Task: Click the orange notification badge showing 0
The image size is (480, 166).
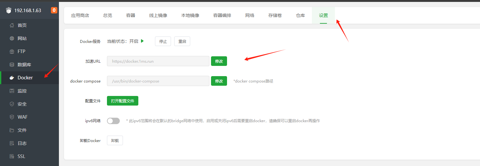Action: 54,10
